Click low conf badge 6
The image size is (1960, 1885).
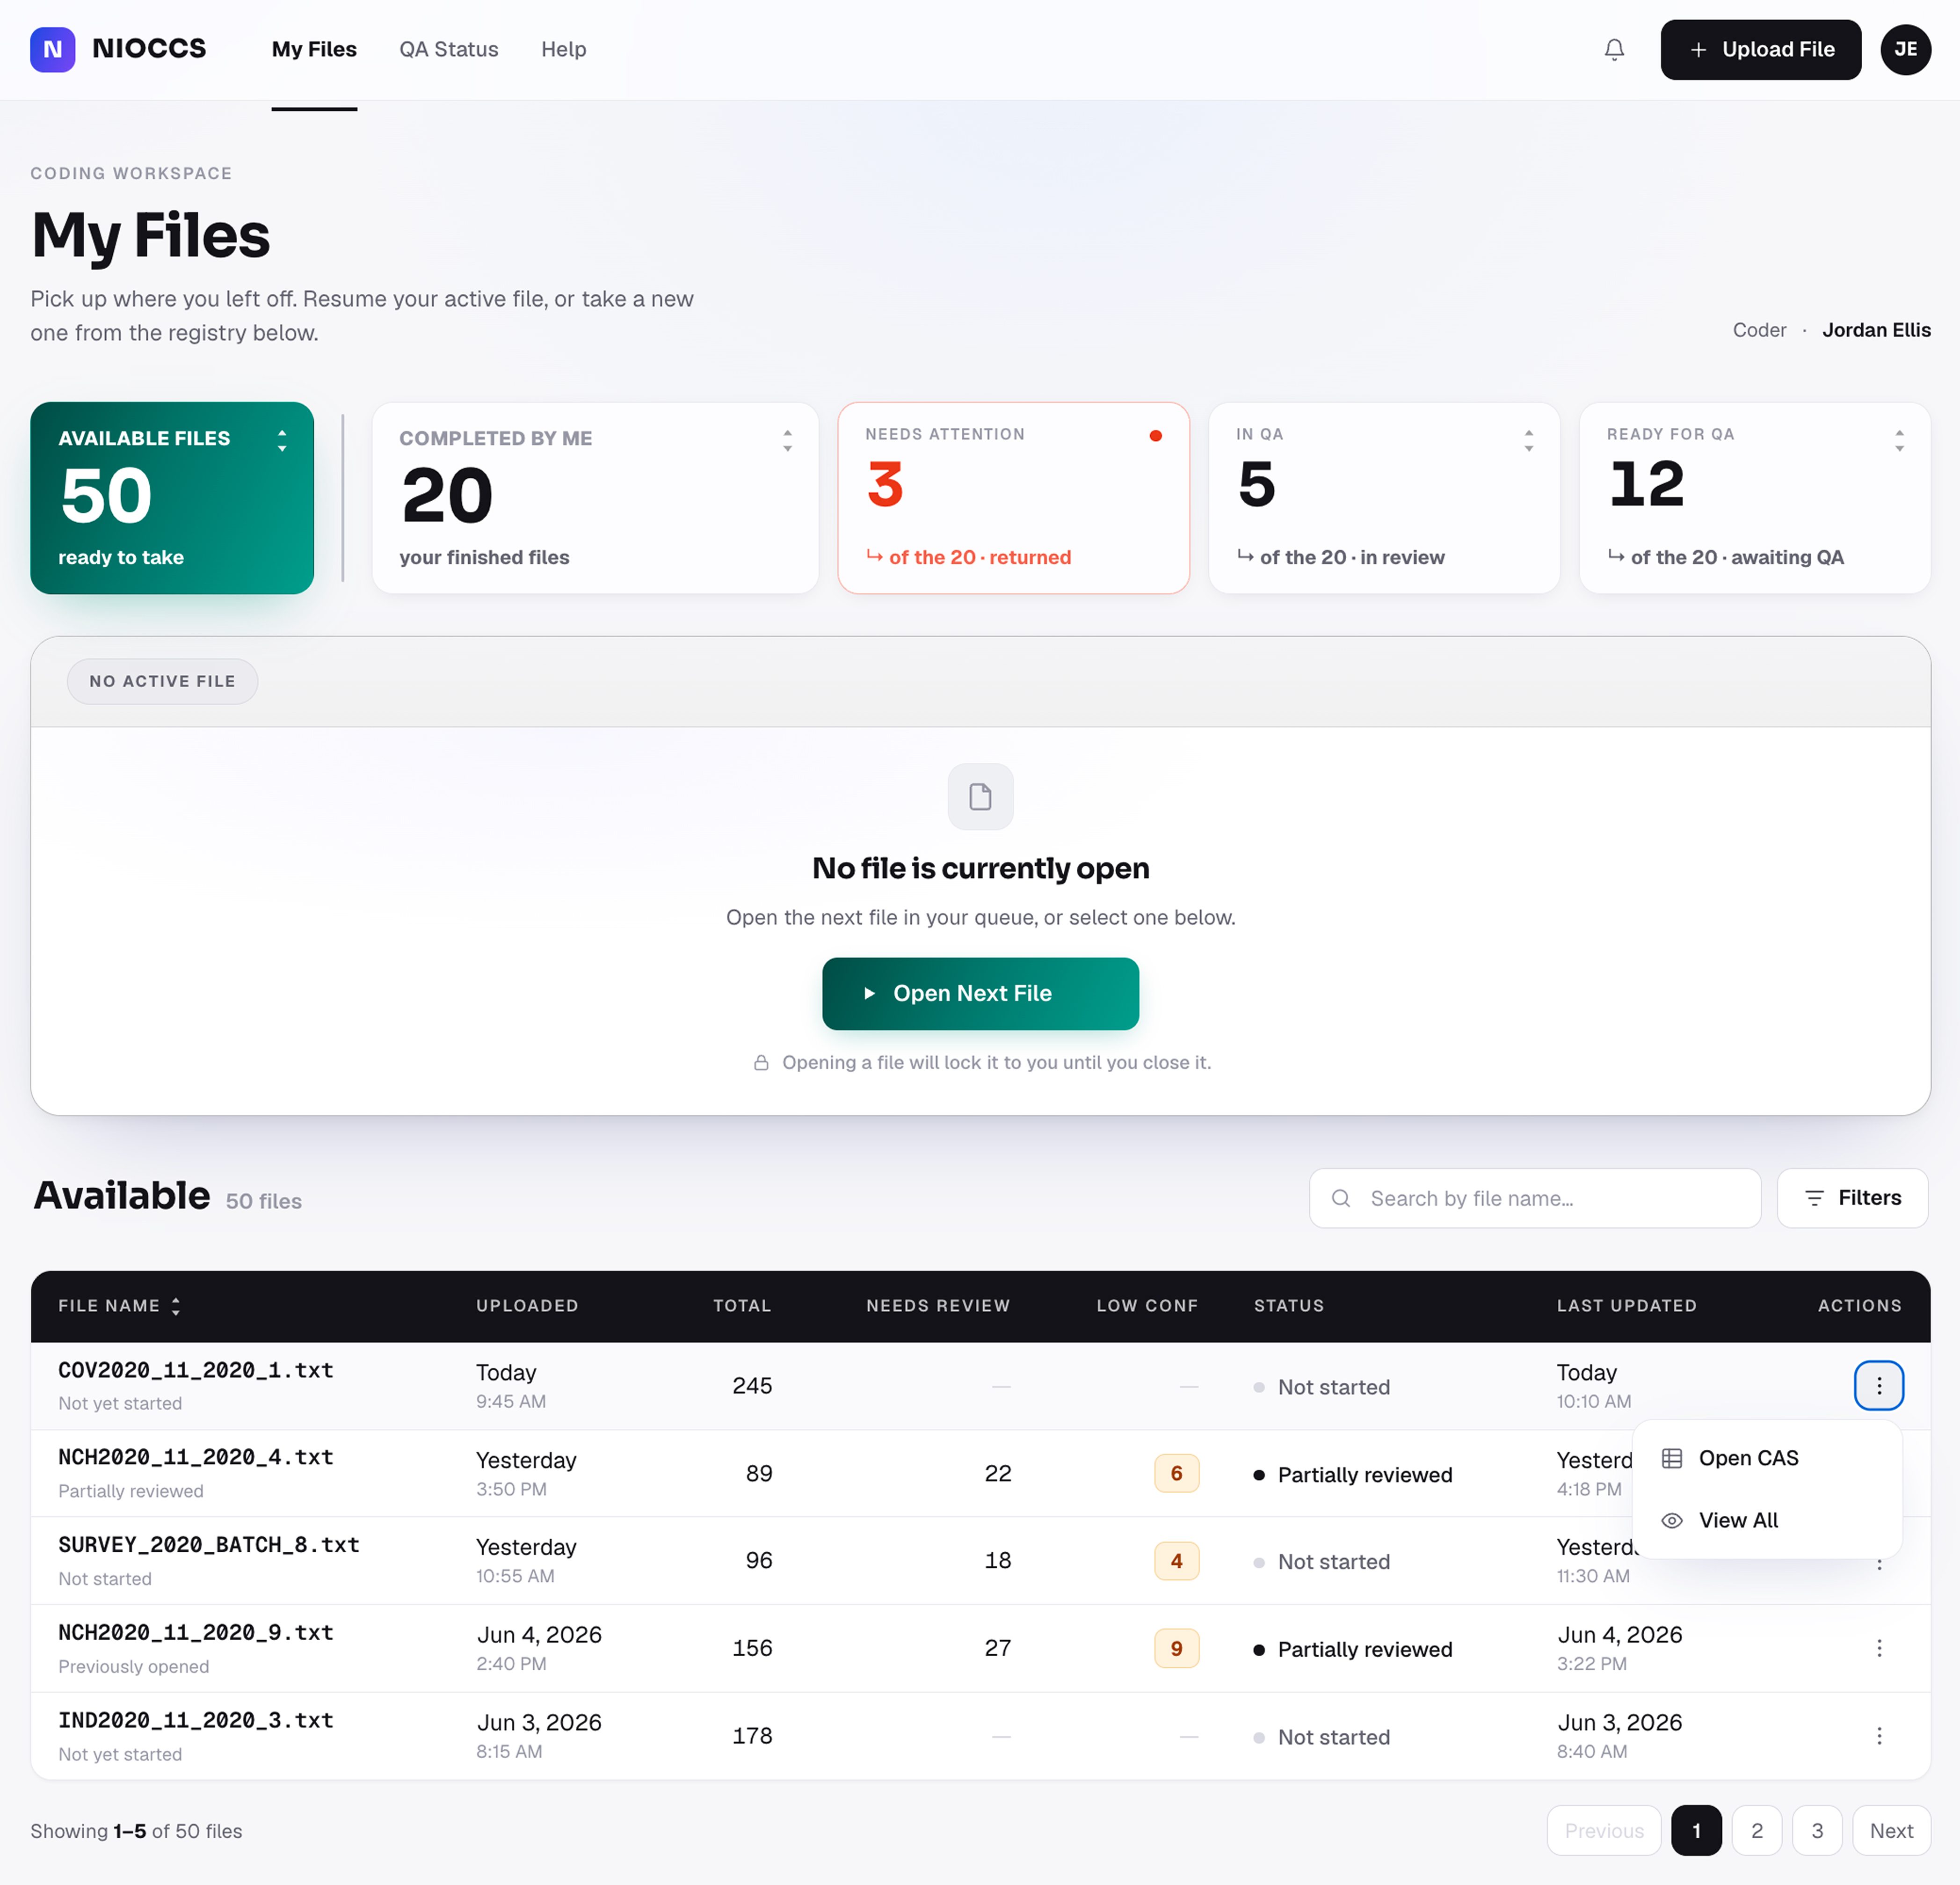(x=1176, y=1473)
